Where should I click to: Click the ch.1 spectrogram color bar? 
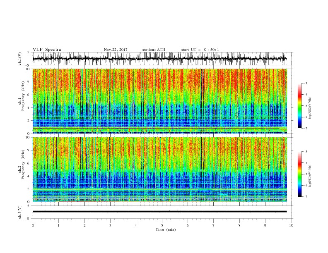(x=299, y=106)
